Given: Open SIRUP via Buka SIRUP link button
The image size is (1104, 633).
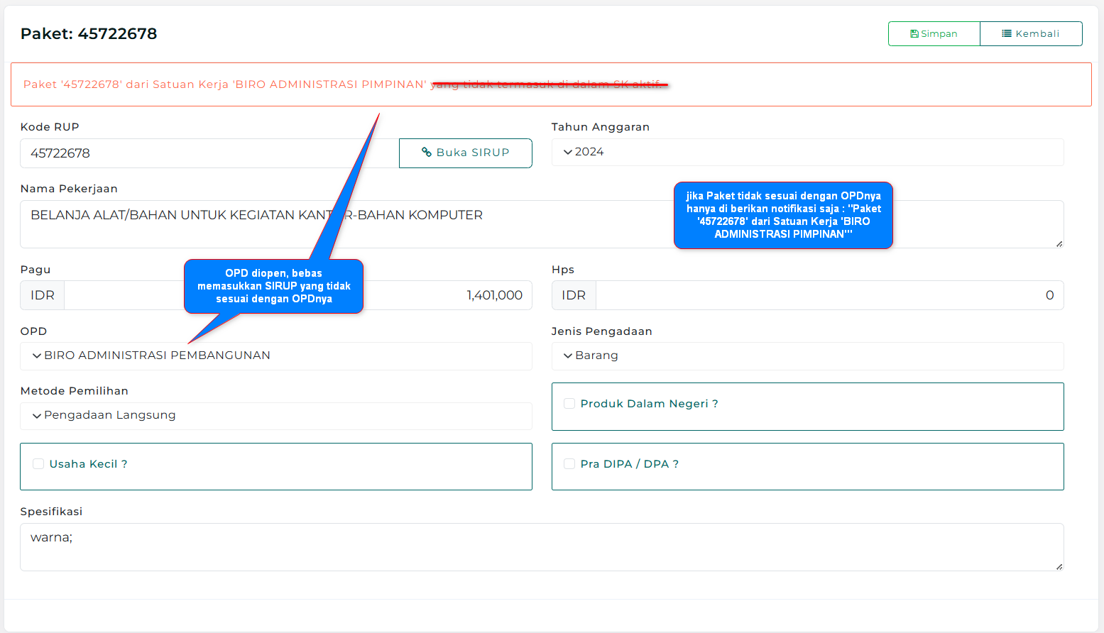Looking at the screenshot, I should 465,153.
